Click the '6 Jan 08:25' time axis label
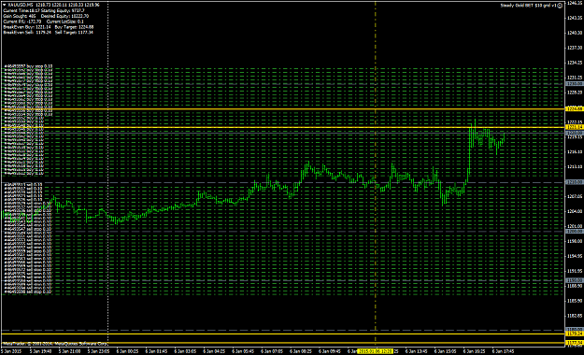The height and width of the screenshot is (355, 584). (x=301, y=351)
